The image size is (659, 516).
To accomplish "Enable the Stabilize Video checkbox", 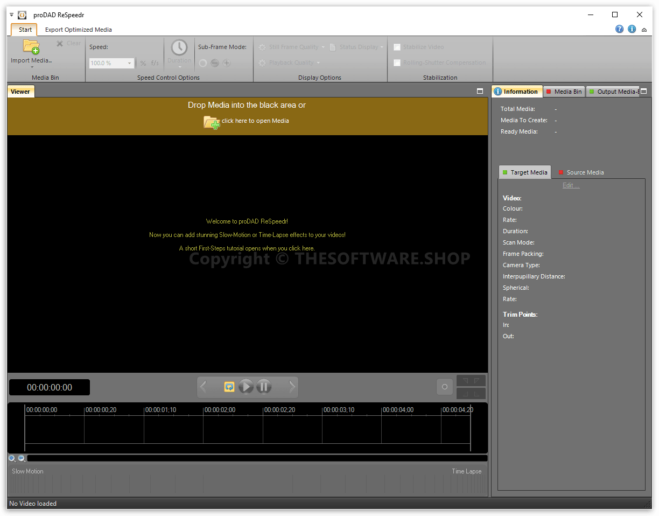I will tap(397, 47).
